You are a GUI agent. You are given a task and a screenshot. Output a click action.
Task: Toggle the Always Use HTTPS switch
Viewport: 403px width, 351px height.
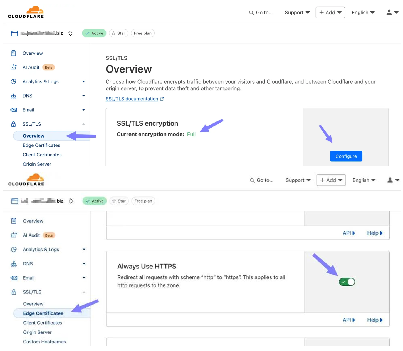coord(347,282)
